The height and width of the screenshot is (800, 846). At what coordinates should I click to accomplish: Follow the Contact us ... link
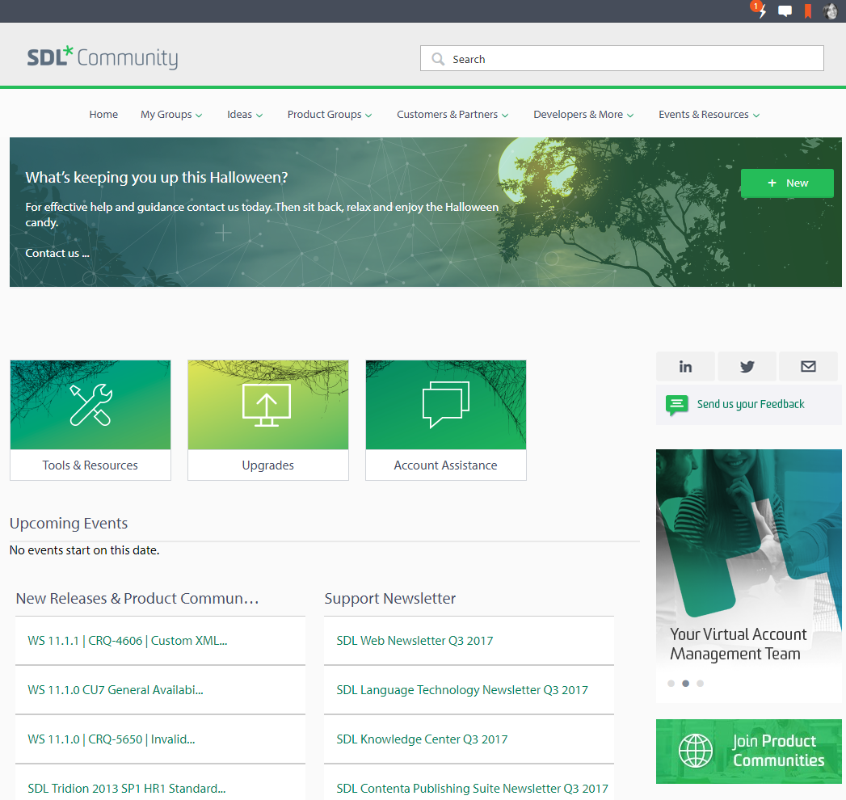pyautogui.click(x=57, y=253)
